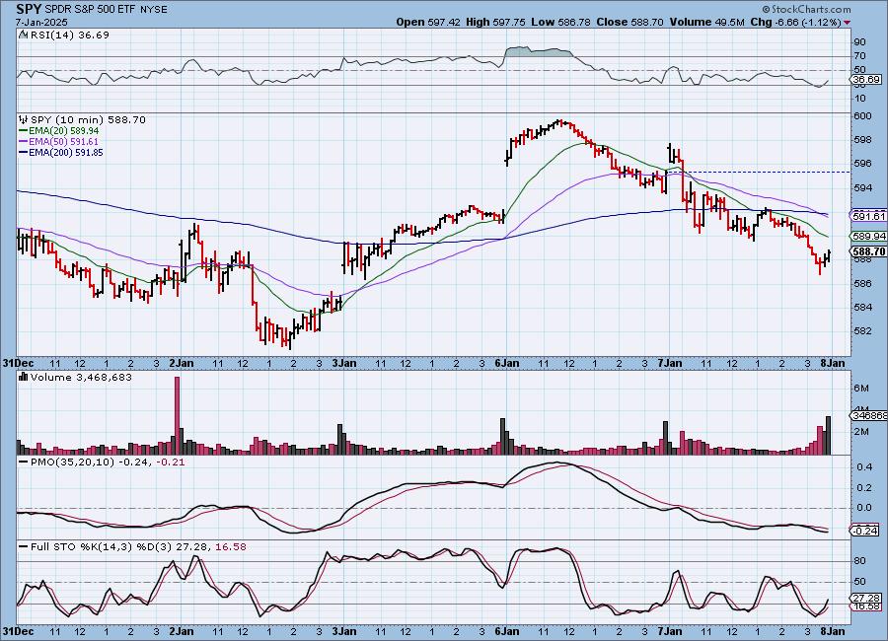Click the 3Jan label under price panel
Image resolution: width=888 pixels, height=641 pixels.
pyautogui.click(x=343, y=363)
